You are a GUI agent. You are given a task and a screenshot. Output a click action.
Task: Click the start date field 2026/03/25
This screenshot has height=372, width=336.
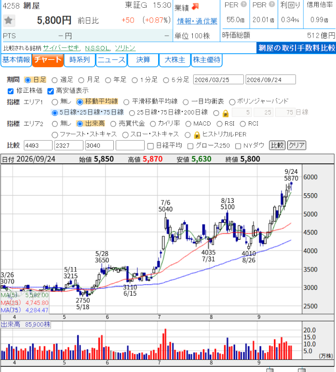[x=218, y=80]
